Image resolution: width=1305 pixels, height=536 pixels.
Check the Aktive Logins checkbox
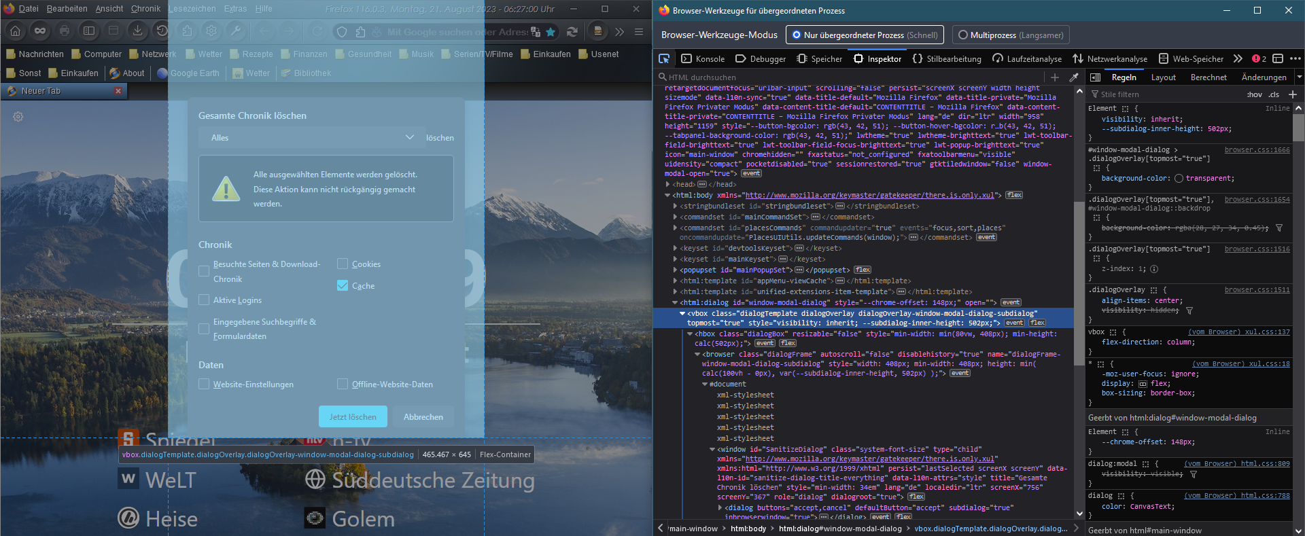[x=204, y=300]
